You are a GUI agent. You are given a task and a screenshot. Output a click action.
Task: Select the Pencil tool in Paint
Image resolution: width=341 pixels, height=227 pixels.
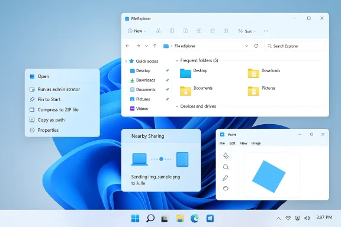(x=226, y=178)
